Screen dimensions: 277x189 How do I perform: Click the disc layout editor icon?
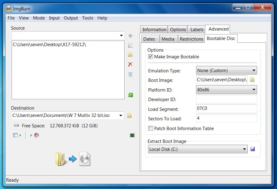15,135
